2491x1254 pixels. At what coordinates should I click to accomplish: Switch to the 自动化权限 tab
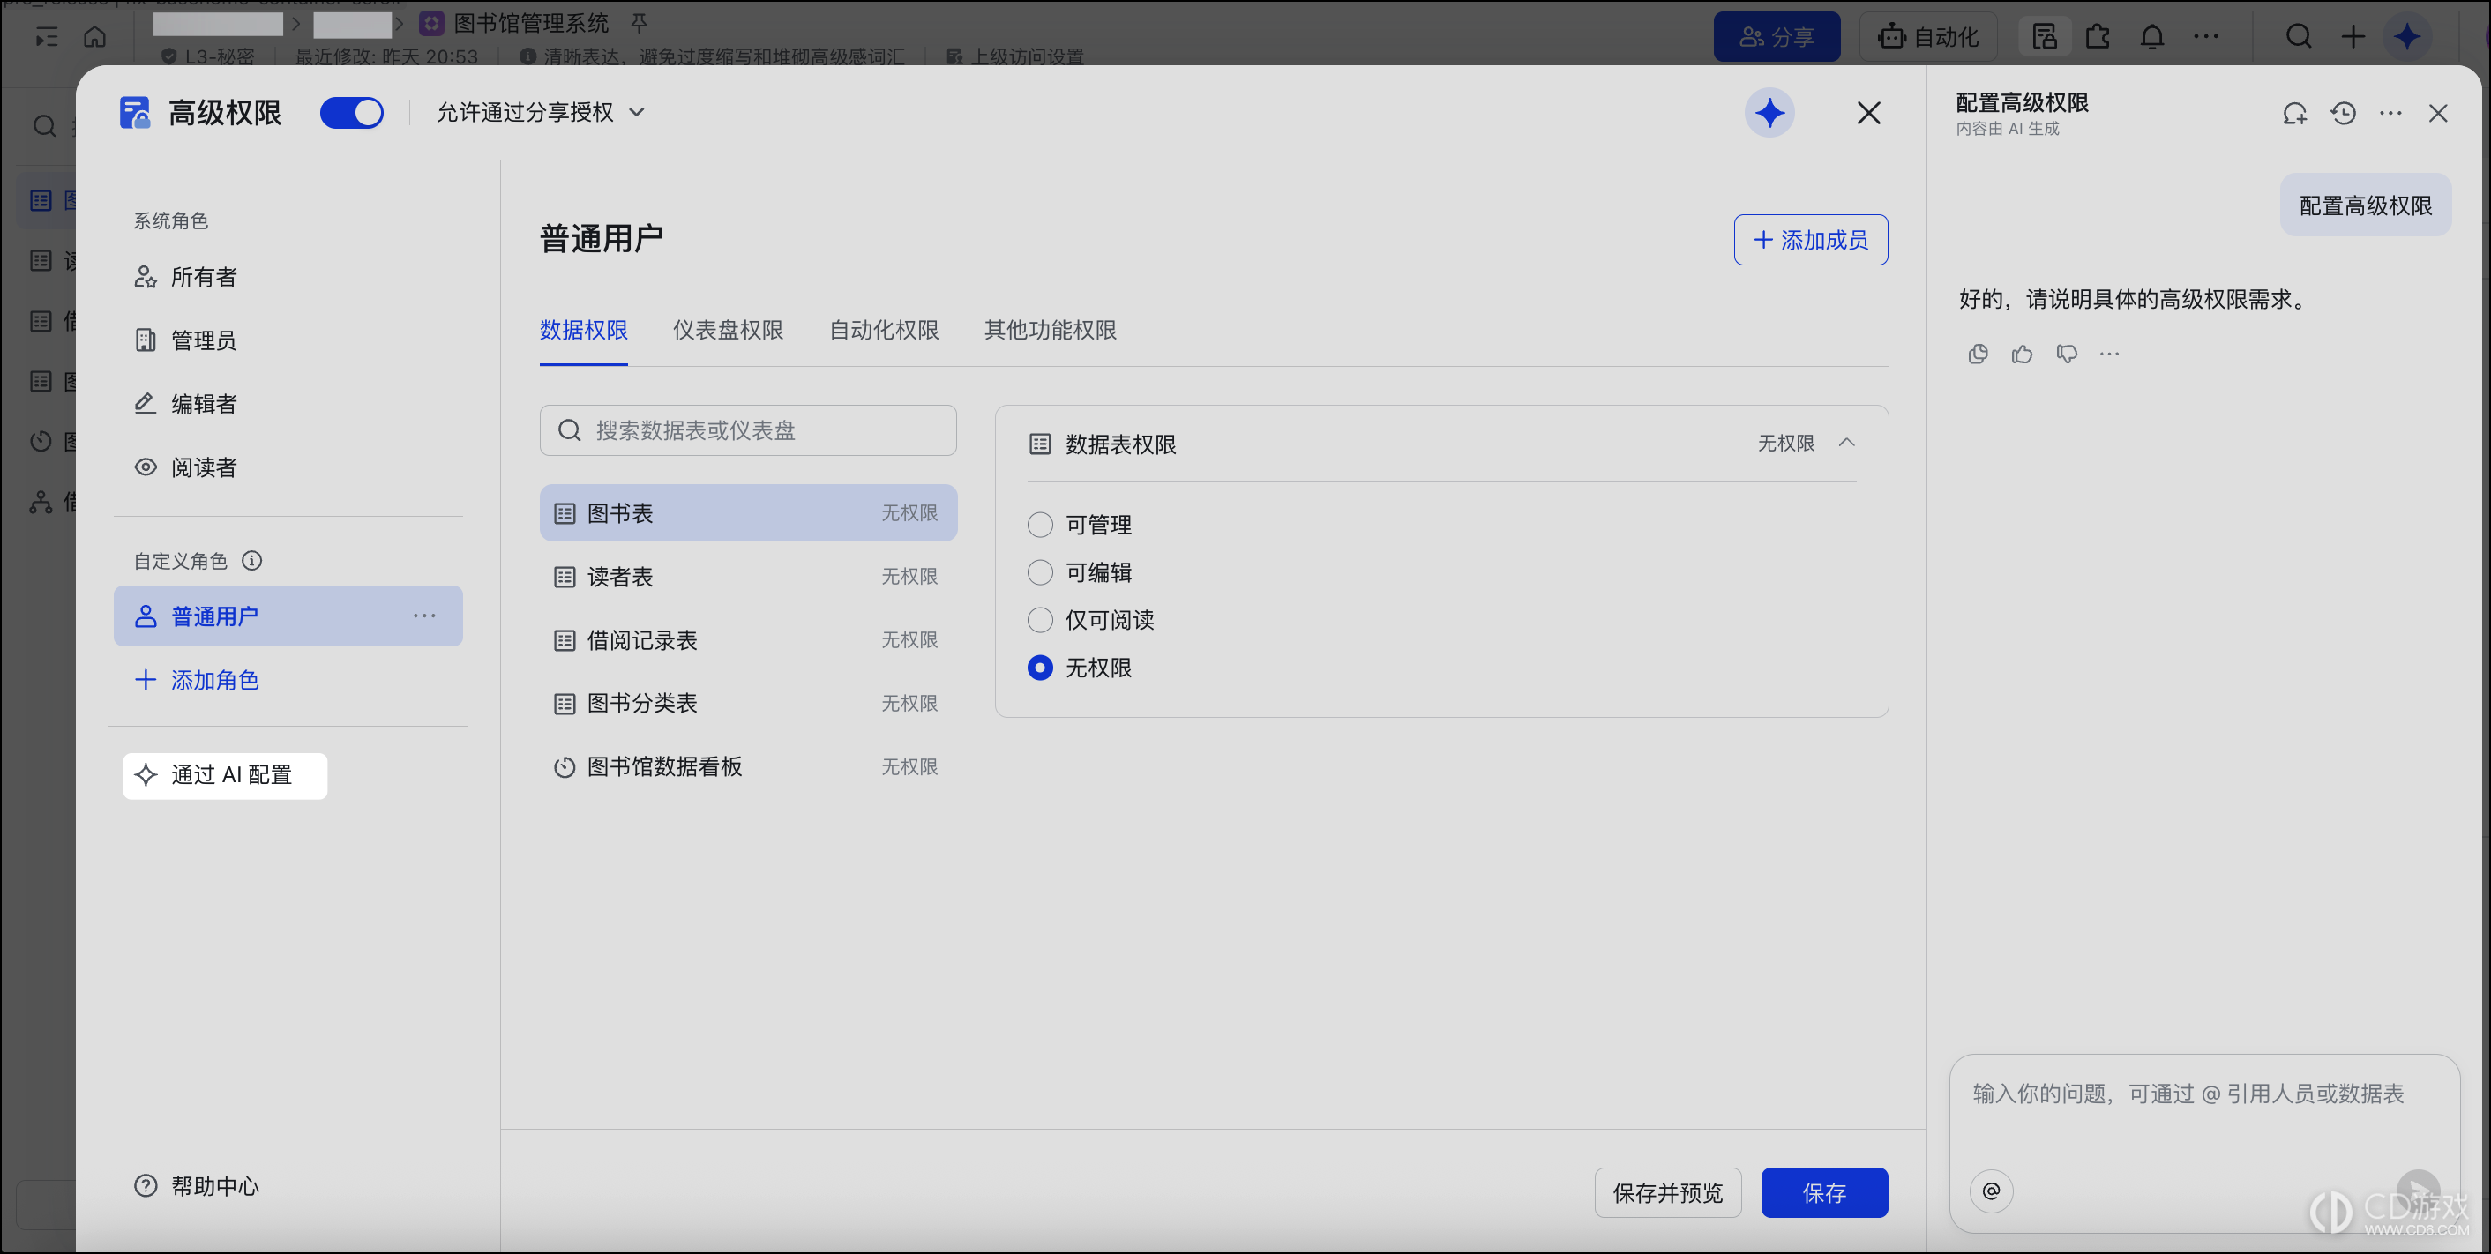(x=884, y=331)
